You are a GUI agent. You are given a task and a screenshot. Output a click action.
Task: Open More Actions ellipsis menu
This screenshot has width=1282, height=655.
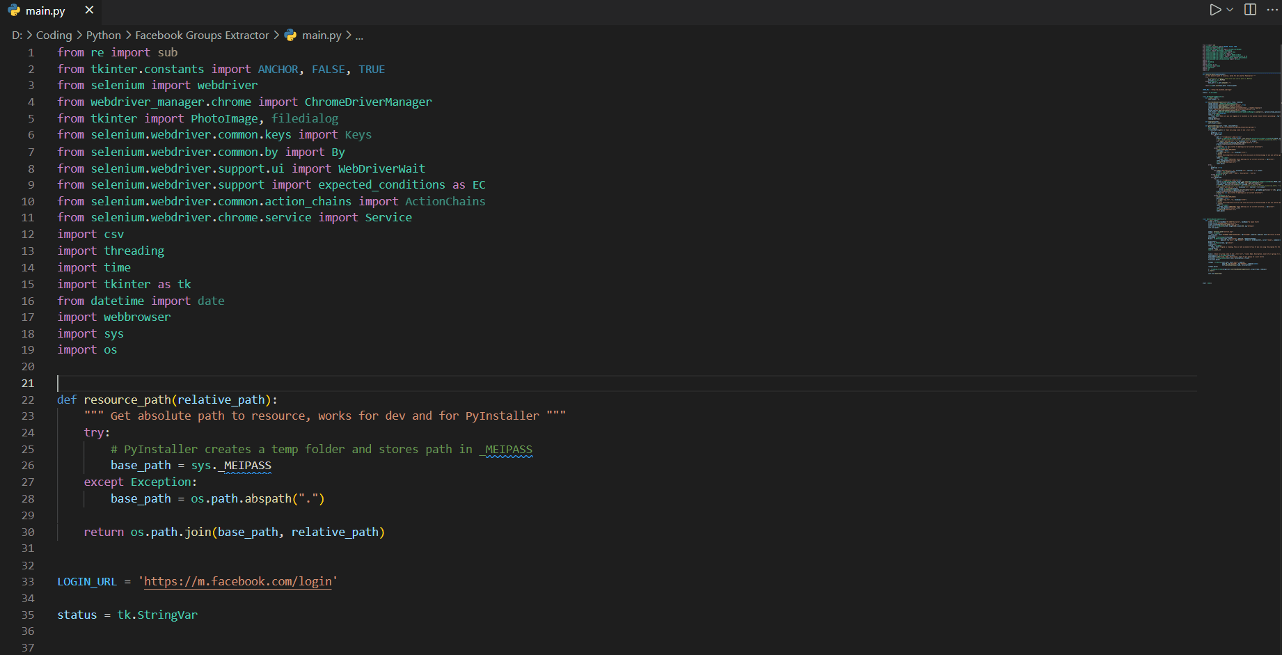(1272, 10)
